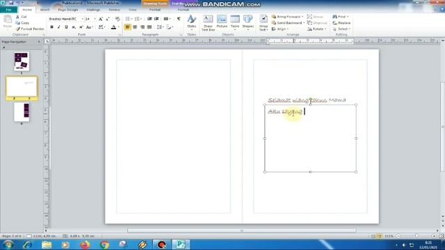Open the font size 14 dropdown
The height and width of the screenshot is (250, 445).
point(95,19)
